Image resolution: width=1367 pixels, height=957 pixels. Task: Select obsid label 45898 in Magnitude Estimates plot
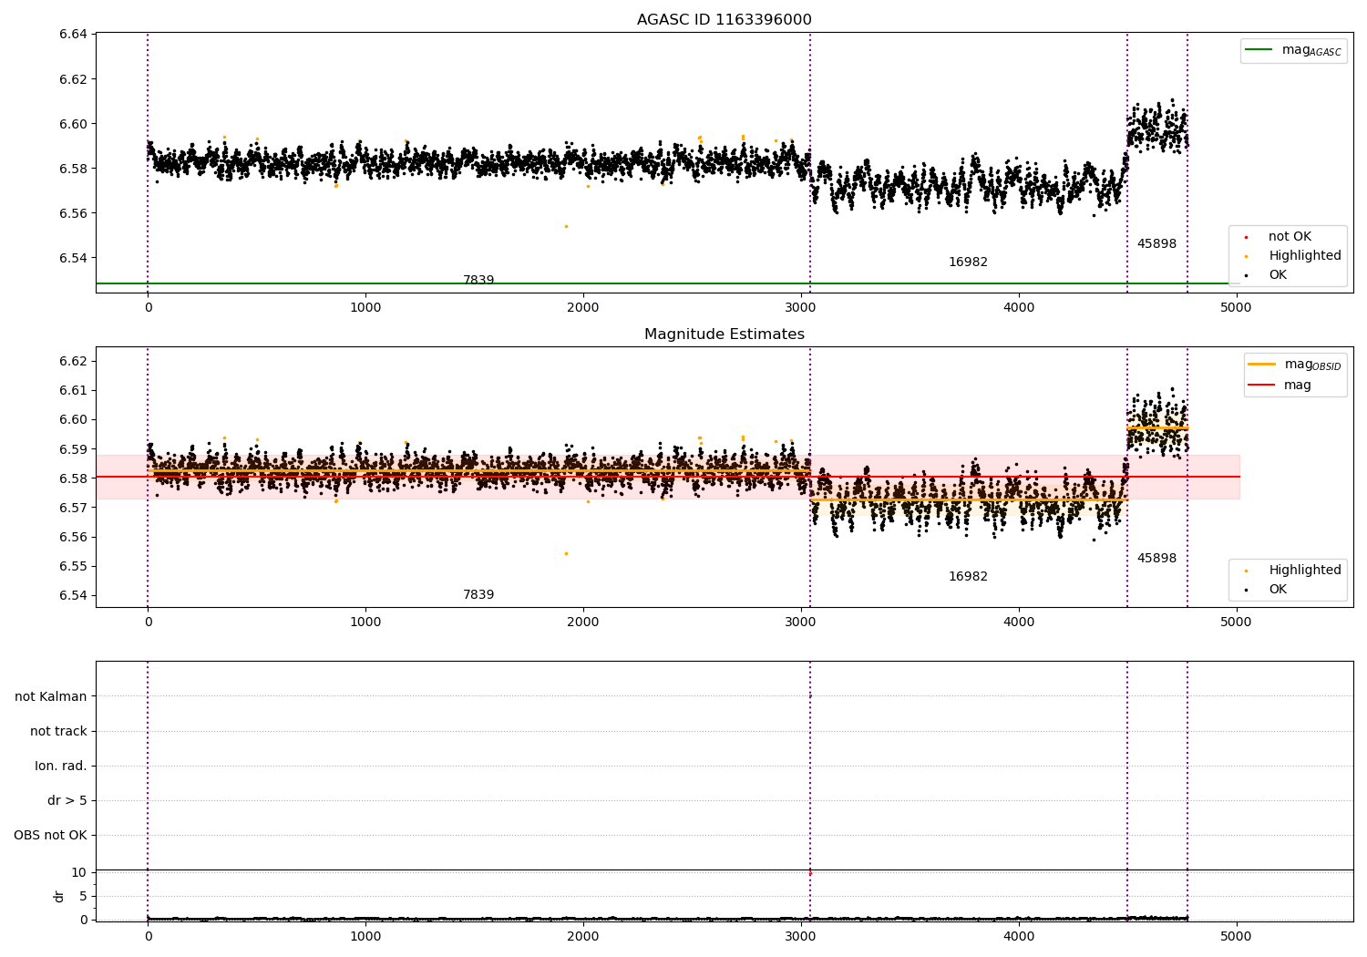click(x=1156, y=559)
